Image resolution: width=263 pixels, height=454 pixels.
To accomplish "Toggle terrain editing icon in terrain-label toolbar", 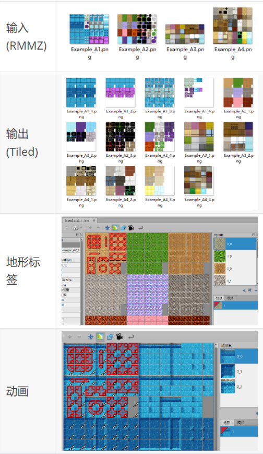I will (x=115, y=228).
